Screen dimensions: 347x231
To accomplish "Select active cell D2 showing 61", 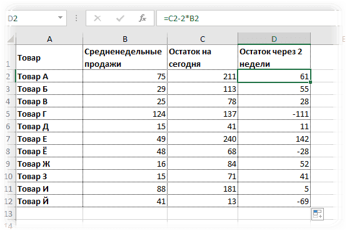I will pyautogui.click(x=274, y=76).
